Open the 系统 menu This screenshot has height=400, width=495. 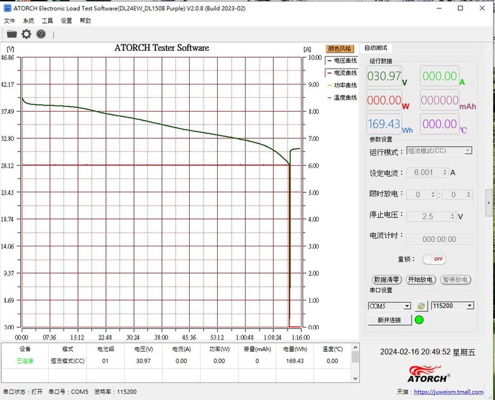click(x=29, y=21)
